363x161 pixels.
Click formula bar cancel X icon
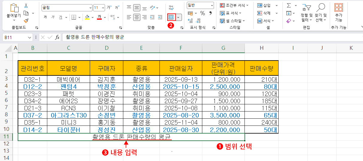point(43,37)
